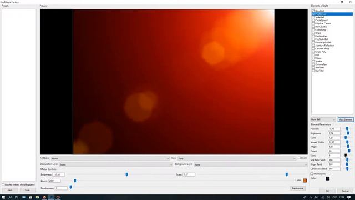The width and height of the screenshot is (355, 200).
Task: Enable the RandomFan checkbox
Action: pos(313,36)
